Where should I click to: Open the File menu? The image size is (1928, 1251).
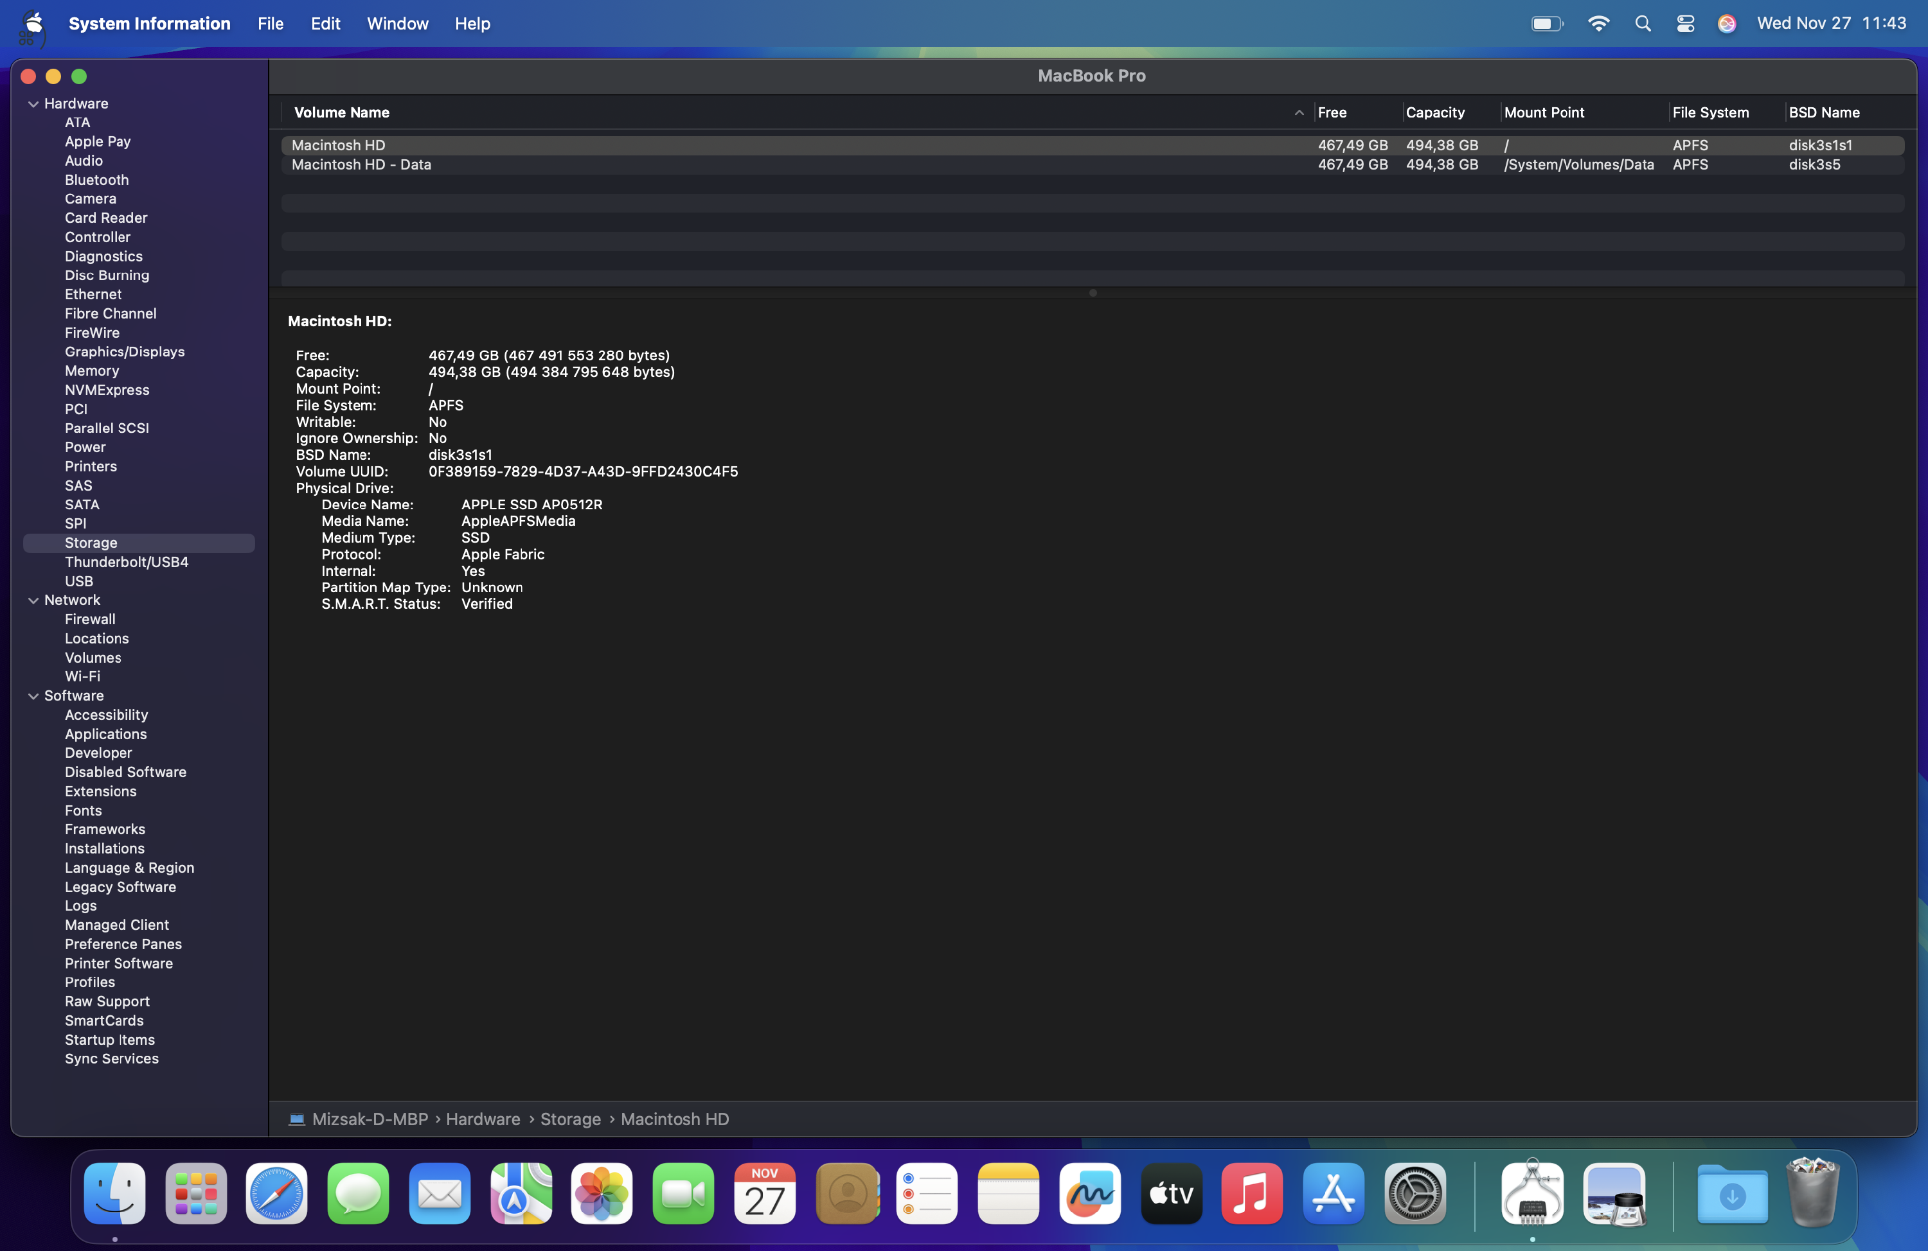click(x=271, y=24)
